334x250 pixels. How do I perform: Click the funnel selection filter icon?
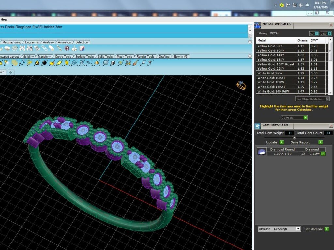150,63
